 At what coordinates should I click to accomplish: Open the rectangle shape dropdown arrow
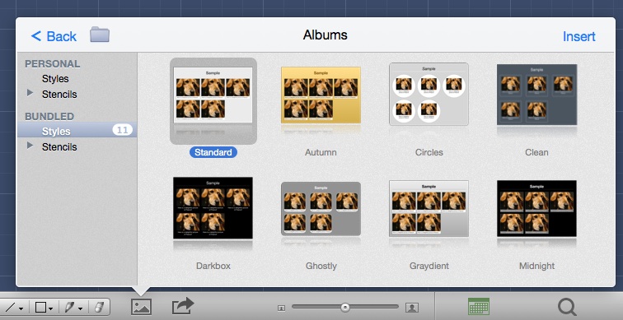pyautogui.click(x=51, y=308)
